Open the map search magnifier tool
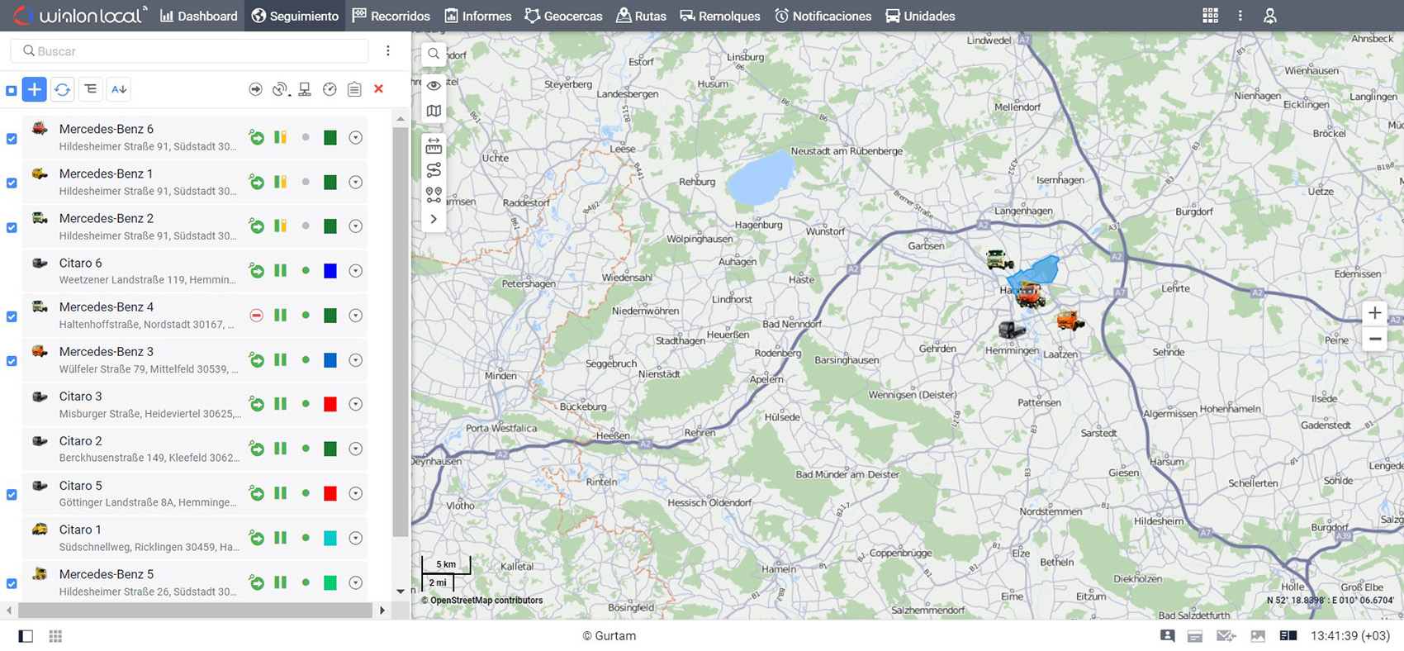 point(434,54)
